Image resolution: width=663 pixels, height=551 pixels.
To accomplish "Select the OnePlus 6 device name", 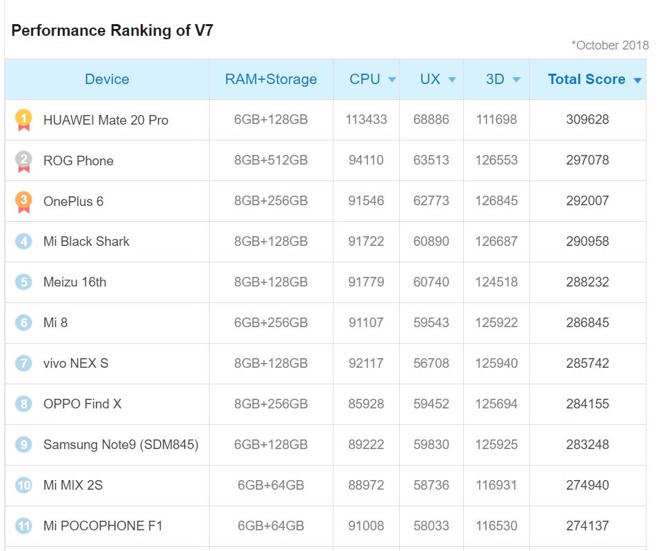I will (x=73, y=201).
